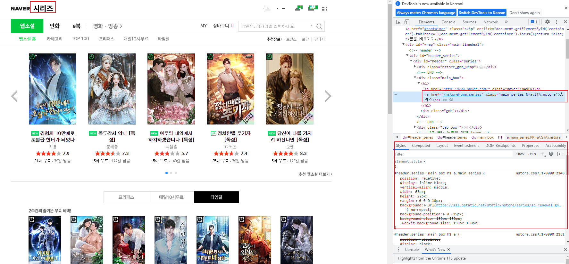The width and height of the screenshot is (569, 264).
Task: Select the second carousel pagination dot
Action: pyautogui.click(x=171, y=173)
